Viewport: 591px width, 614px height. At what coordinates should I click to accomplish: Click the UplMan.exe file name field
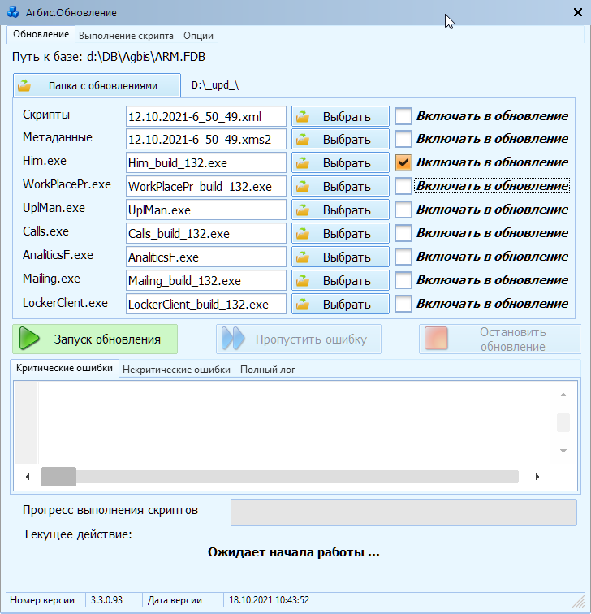click(206, 210)
